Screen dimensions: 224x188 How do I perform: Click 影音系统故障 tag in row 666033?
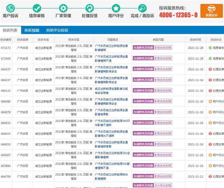click(x=163, y=123)
